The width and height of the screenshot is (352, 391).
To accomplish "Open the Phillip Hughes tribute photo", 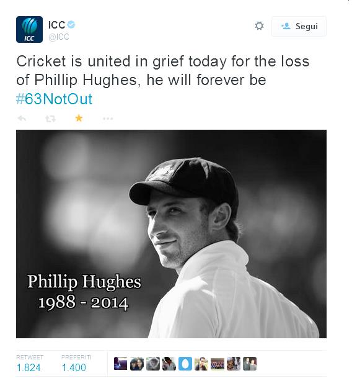I will click(x=171, y=234).
